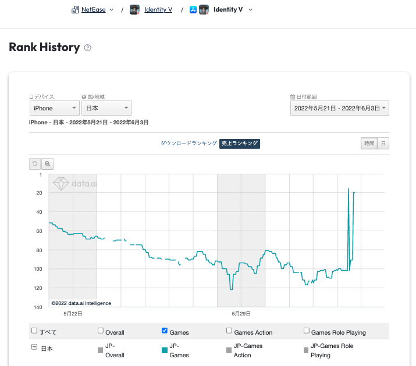Click the globe icon beside 国/地域

pyautogui.click(x=84, y=97)
